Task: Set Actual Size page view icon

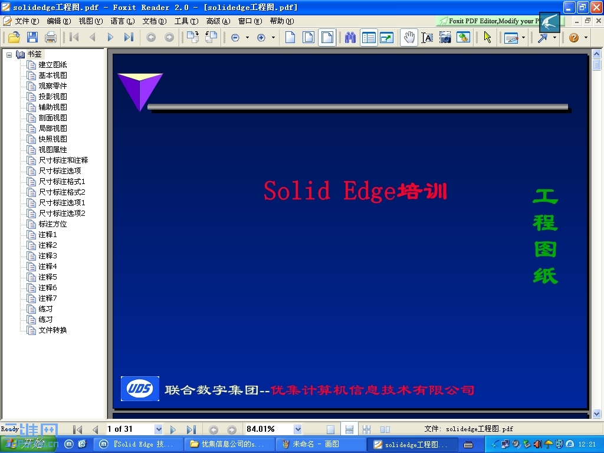Action: pyautogui.click(x=290, y=37)
